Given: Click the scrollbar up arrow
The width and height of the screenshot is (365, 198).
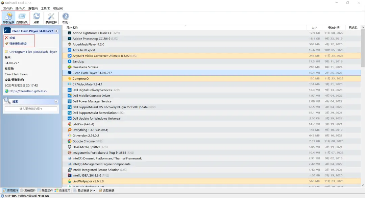Looking at the screenshot, I should (363, 27).
